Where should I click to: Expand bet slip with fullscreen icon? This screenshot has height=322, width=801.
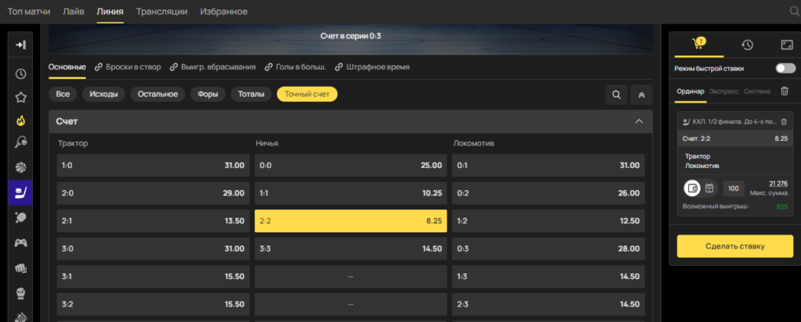point(786,45)
